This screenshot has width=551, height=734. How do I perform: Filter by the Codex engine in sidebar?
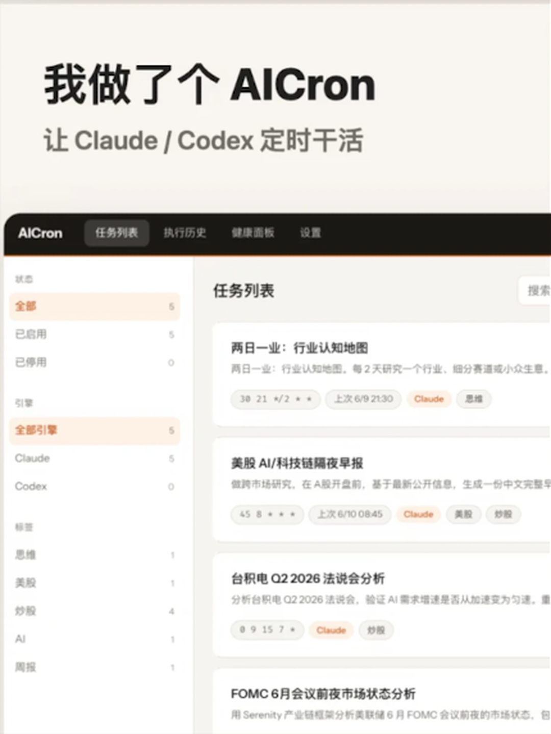tap(95, 487)
